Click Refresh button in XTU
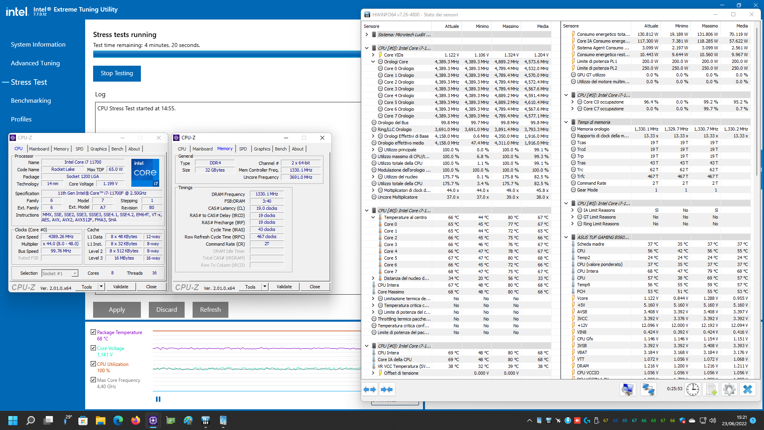The image size is (764, 430). tap(210, 309)
